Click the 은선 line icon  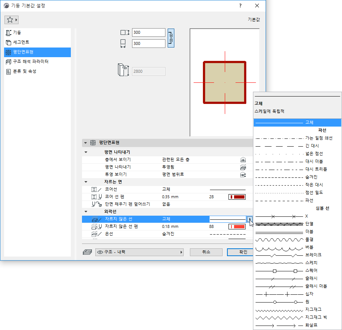(96, 234)
